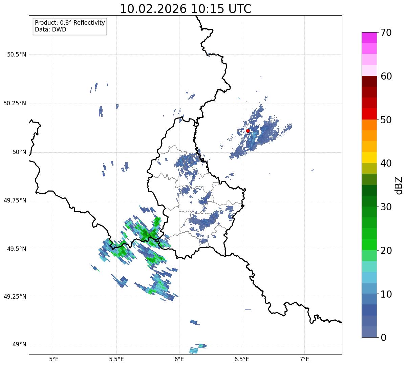The image size is (407, 366).
Task: Click the red radar location marker
Action: tap(248, 131)
